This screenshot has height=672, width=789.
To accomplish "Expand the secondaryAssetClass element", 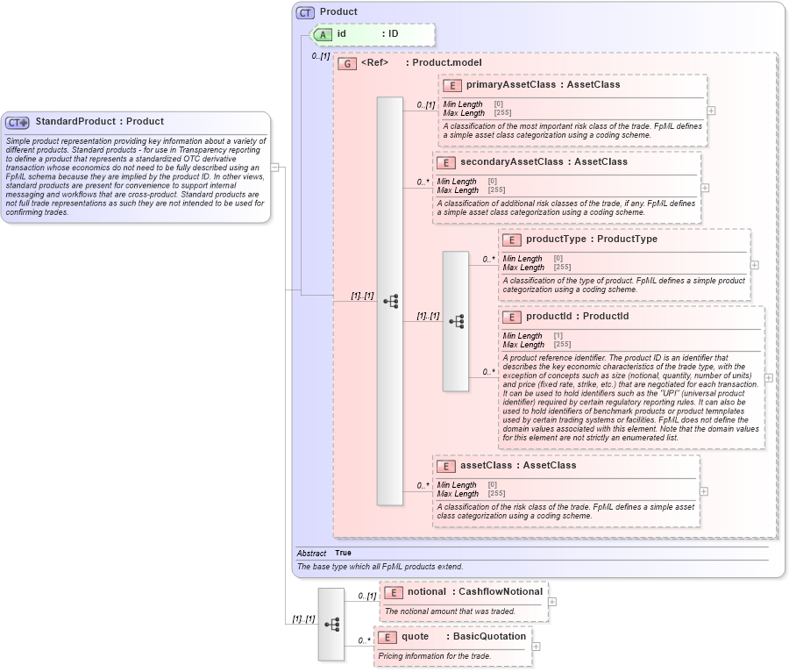I will tap(705, 188).
